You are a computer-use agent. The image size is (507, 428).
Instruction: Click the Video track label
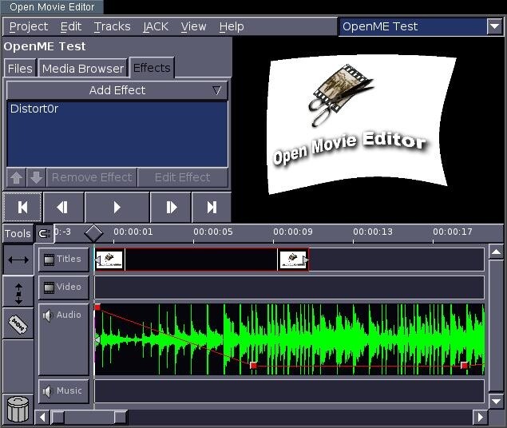coord(69,287)
